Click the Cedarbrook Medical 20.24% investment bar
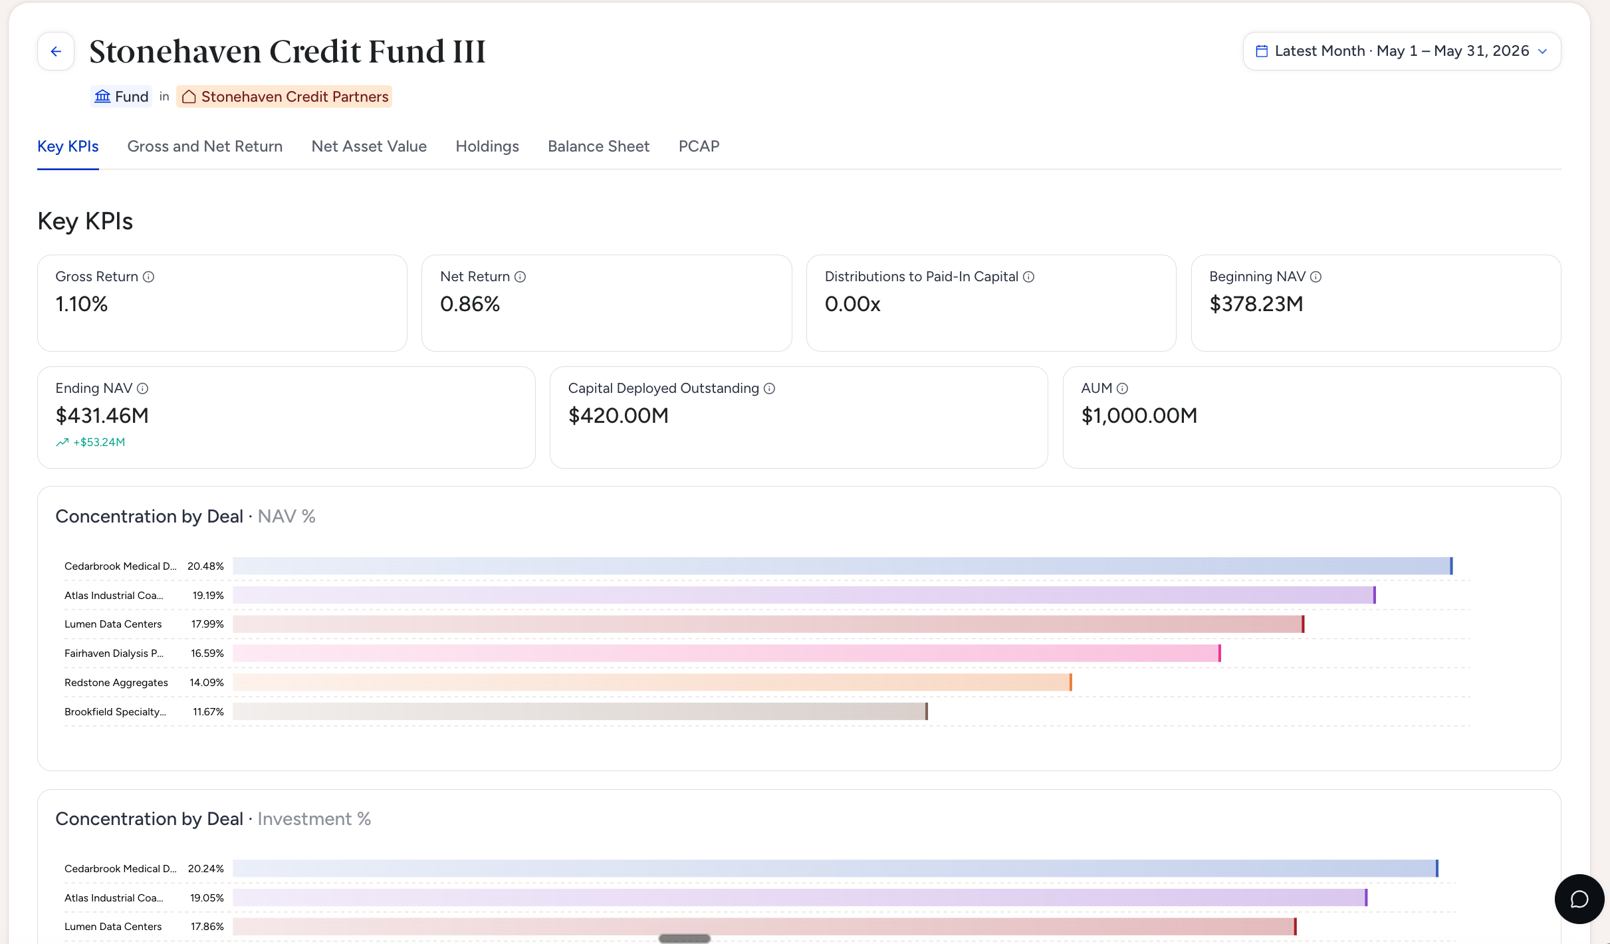The width and height of the screenshot is (1610, 944). [835, 868]
